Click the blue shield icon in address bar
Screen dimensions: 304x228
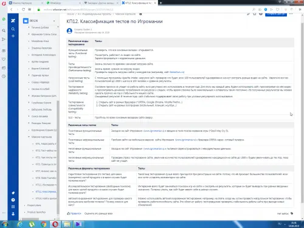point(266,10)
